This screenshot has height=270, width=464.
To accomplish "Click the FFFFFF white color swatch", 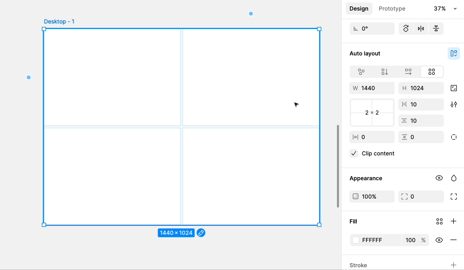I will coord(355,240).
